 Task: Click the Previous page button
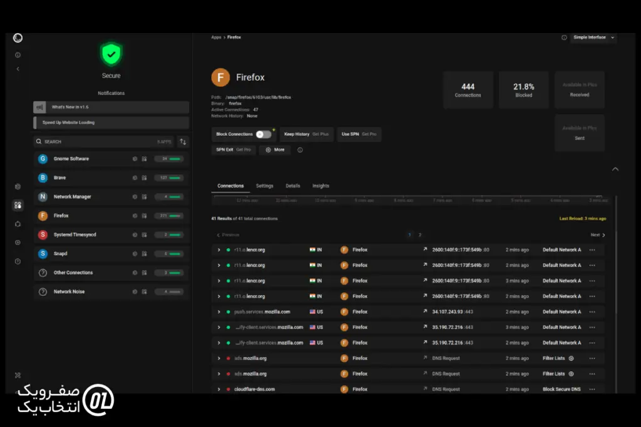pyautogui.click(x=228, y=234)
